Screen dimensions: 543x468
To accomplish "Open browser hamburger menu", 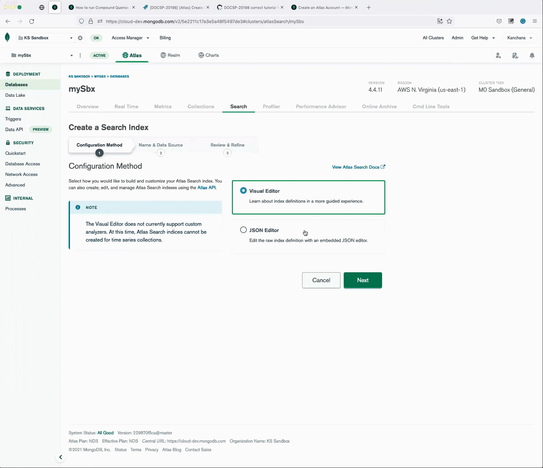I will pyautogui.click(x=535, y=21).
